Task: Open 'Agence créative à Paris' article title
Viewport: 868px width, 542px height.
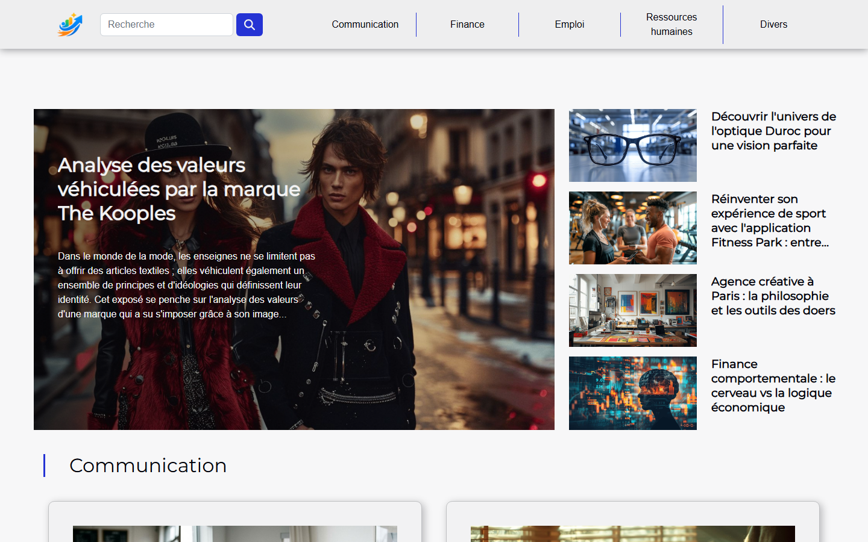Action: (773, 296)
